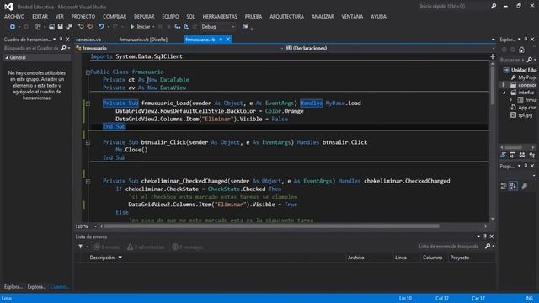
Task: Click the comment selection toolbar icon
Action: [81, 26]
